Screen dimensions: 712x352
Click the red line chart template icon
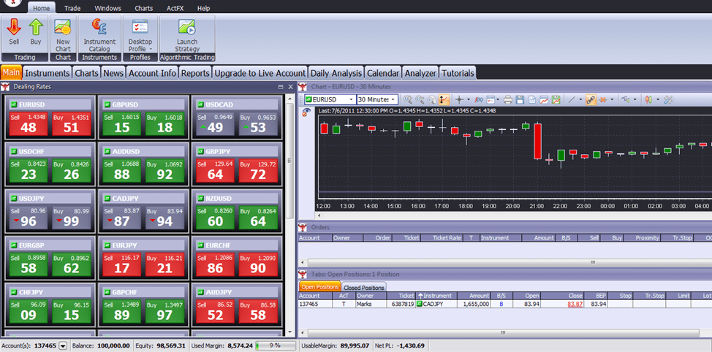pos(544,100)
